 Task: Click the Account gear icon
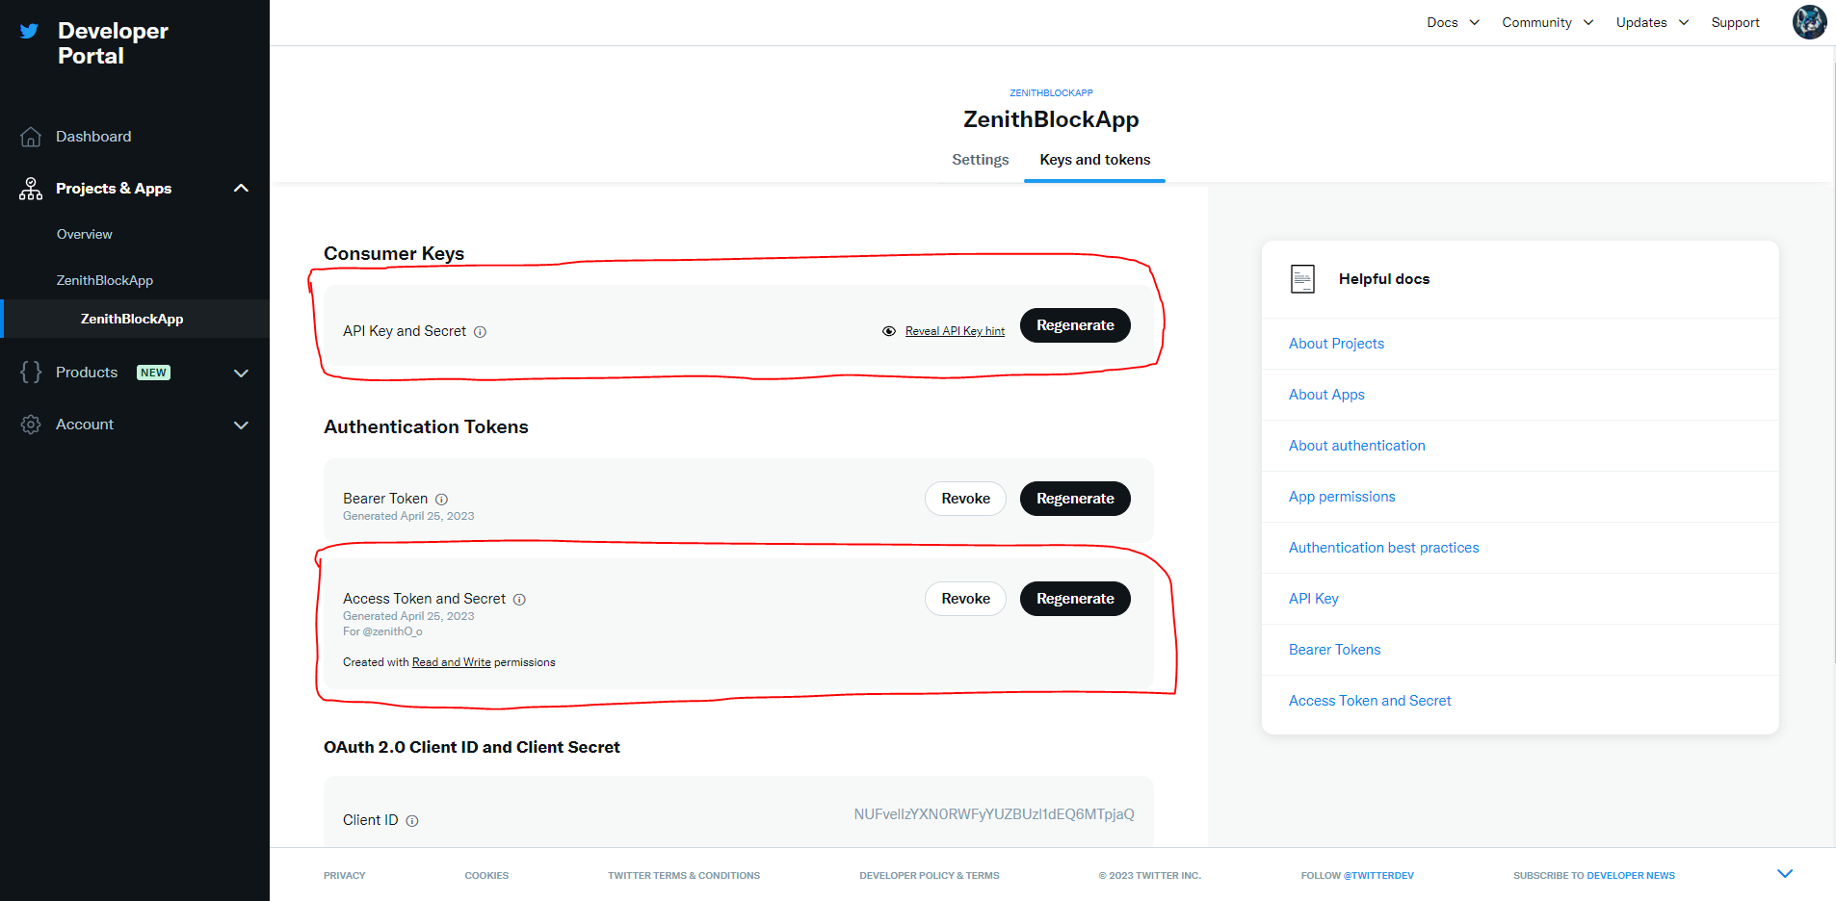[31, 425]
